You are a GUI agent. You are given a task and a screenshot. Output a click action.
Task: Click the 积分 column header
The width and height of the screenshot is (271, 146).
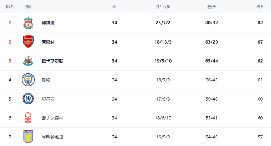coord(260,6)
